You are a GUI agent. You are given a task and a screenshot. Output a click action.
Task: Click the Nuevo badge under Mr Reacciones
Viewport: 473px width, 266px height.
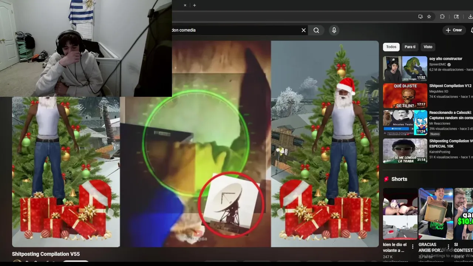[x=435, y=134]
